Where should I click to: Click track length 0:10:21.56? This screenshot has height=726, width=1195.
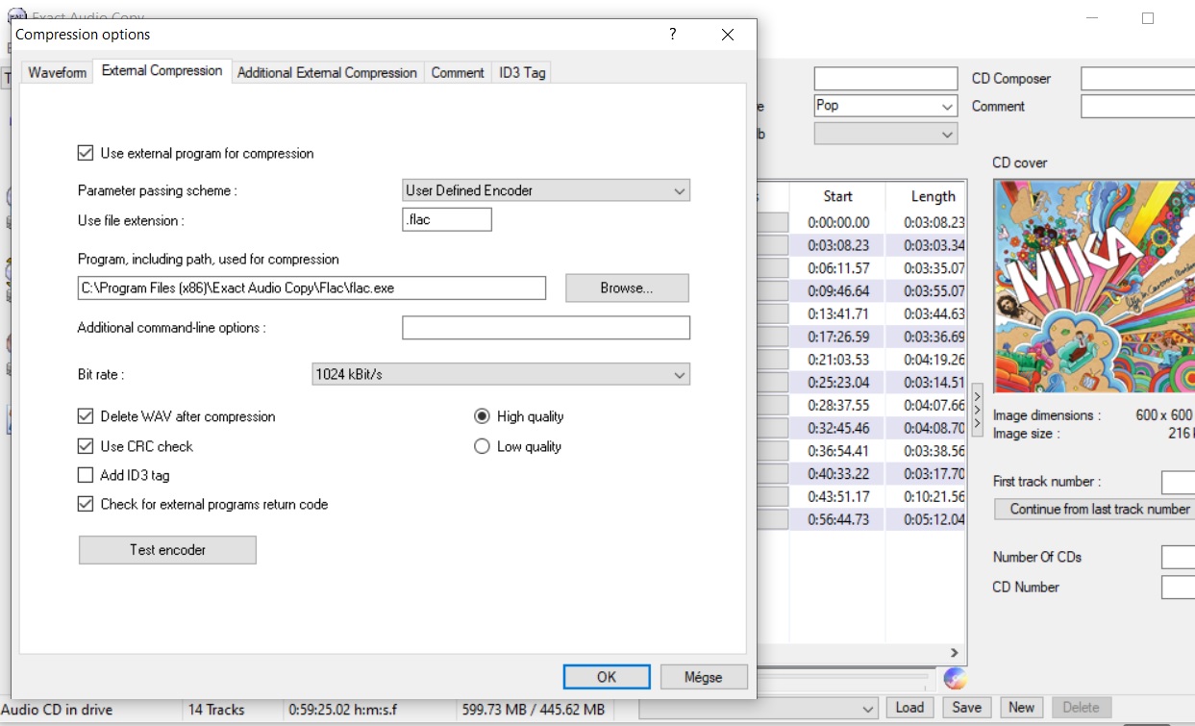pos(934,497)
